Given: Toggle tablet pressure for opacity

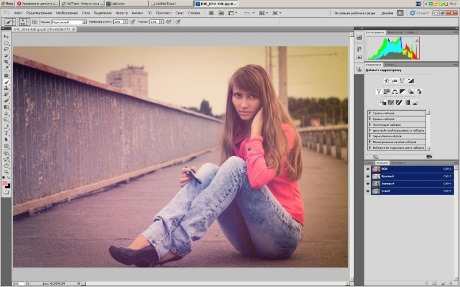Looking at the screenshot, I should tap(133, 22).
